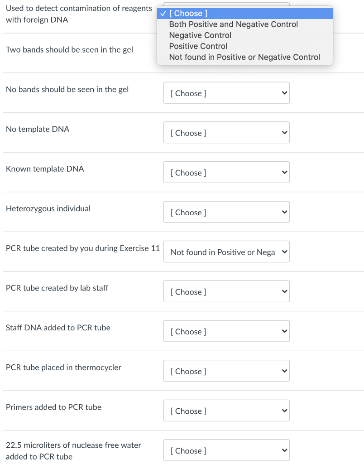The image size is (364, 464).
Task: Open dropdown for 'No bands should be seen'
Action: coord(226,93)
